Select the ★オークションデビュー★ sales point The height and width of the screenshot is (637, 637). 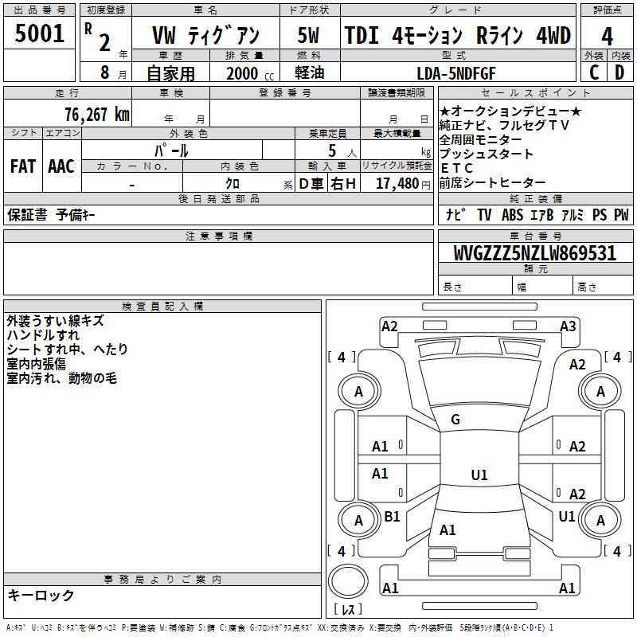pyautogui.click(x=510, y=111)
